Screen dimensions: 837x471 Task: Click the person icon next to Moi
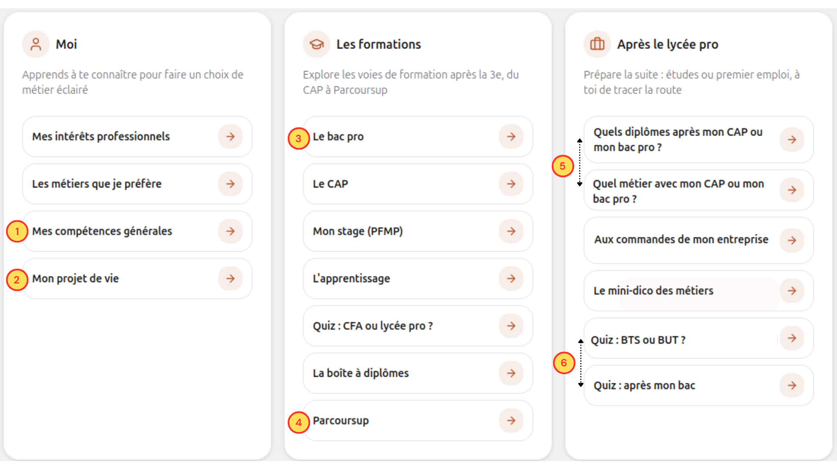coord(36,44)
